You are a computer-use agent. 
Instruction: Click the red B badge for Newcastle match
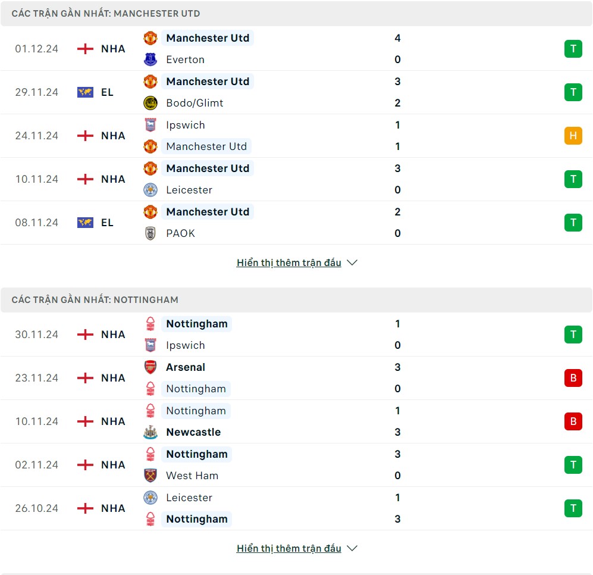coord(573,421)
